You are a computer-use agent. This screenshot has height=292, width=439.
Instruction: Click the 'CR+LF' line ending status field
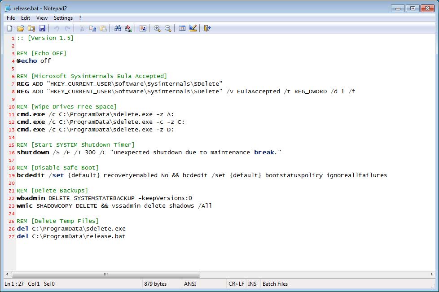(236, 284)
